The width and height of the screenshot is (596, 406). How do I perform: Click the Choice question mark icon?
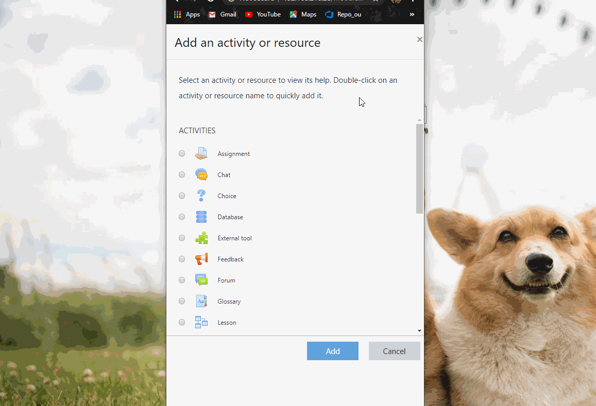point(201,196)
